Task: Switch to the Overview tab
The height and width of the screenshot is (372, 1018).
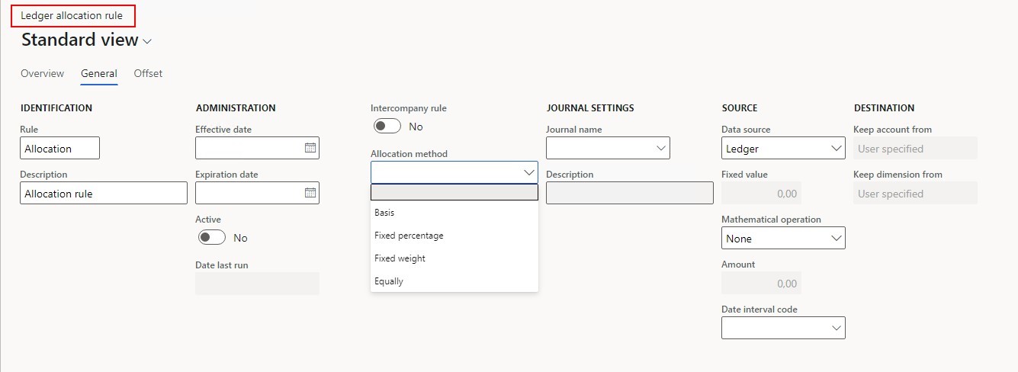Action: (x=42, y=74)
